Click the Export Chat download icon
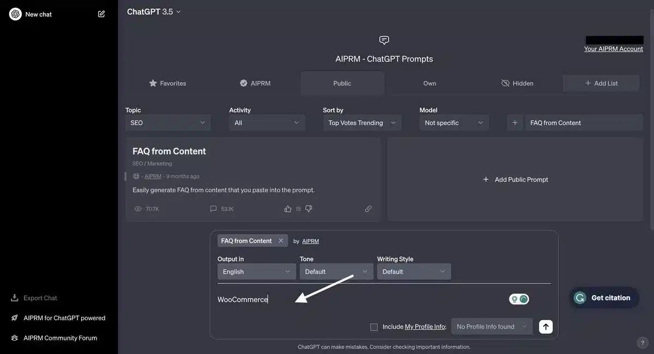Viewport: 654px width, 354px height. point(15,298)
